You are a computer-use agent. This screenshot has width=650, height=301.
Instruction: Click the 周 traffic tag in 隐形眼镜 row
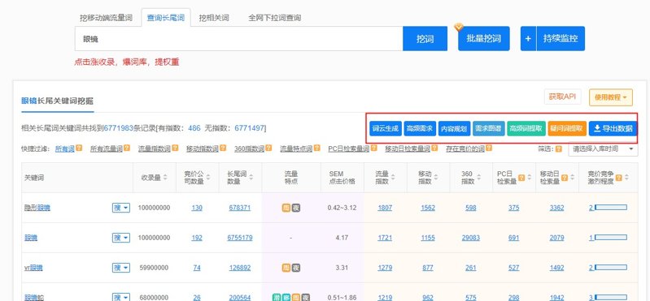pyautogui.click(x=286, y=208)
